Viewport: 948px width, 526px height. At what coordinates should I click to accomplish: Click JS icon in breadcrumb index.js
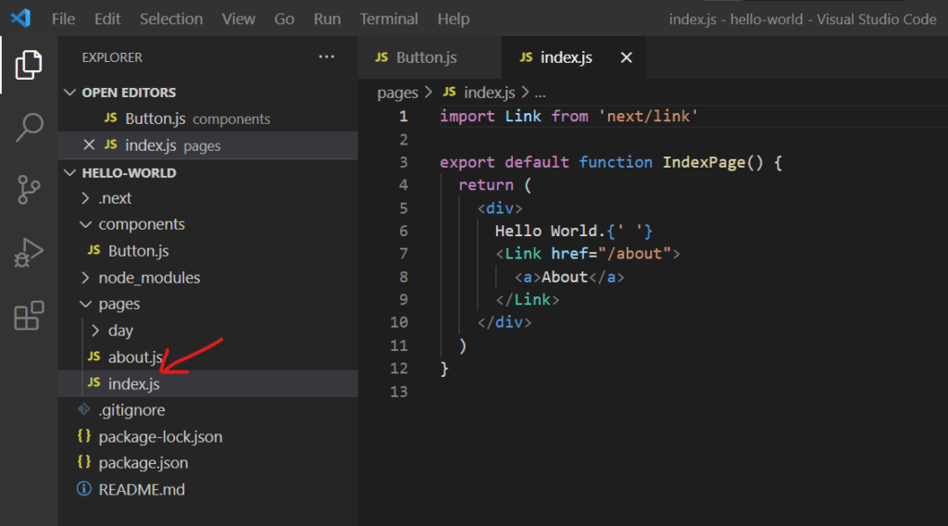[449, 92]
